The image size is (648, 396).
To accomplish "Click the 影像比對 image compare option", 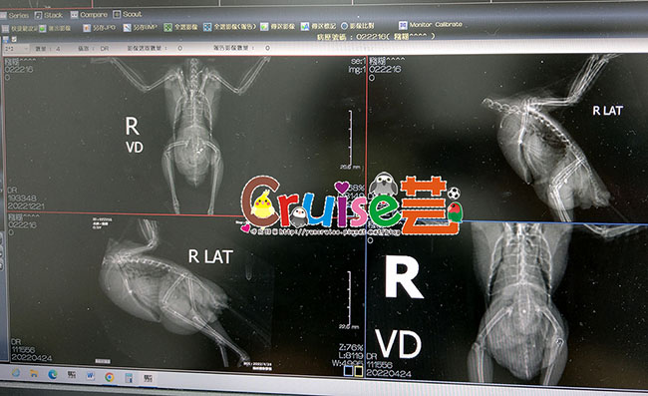I will (358, 26).
